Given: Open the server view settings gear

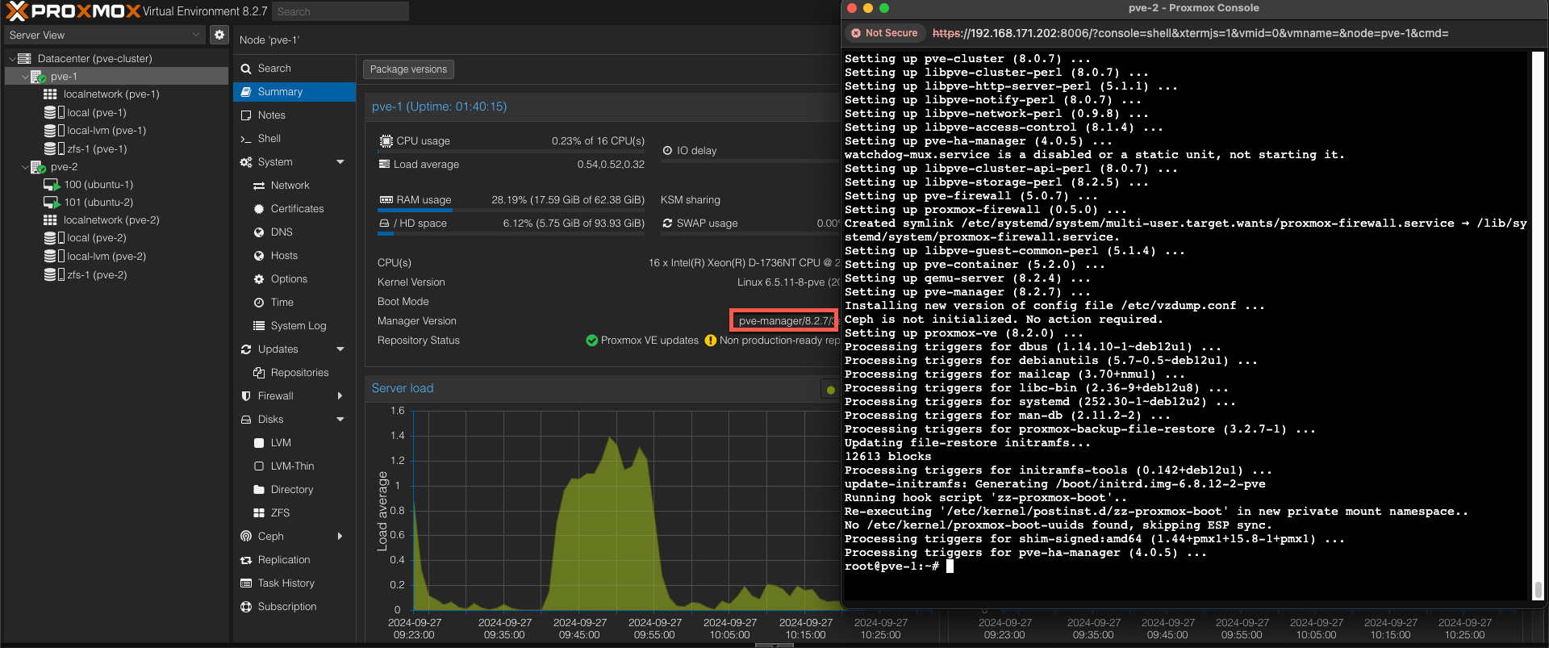Looking at the screenshot, I should pyautogui.click(x=219, y=35).
